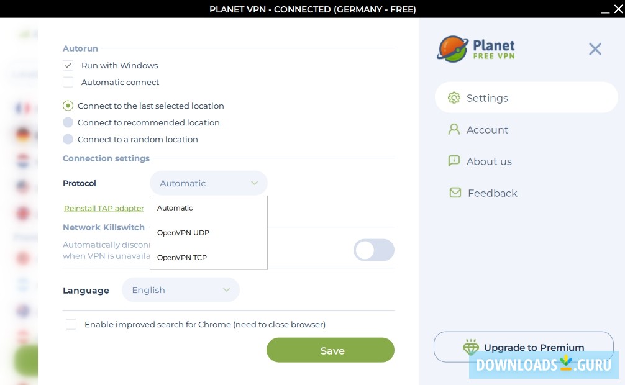Close the side menu with the X icon

click(x=595, y=48)
